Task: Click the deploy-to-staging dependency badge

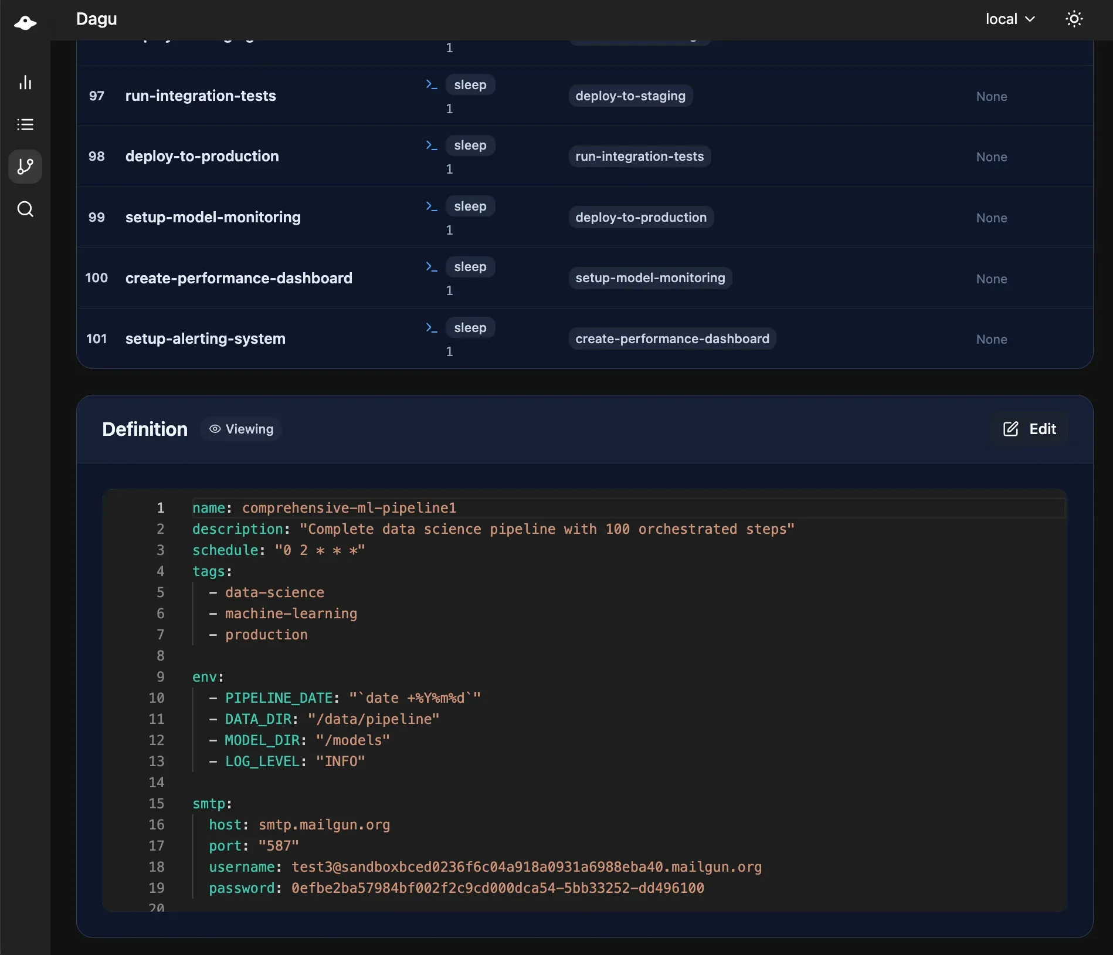Action: click(630, 96)
